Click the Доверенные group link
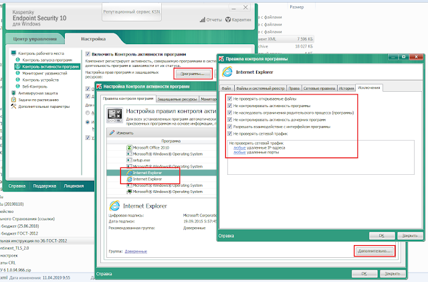 point(136,251)
